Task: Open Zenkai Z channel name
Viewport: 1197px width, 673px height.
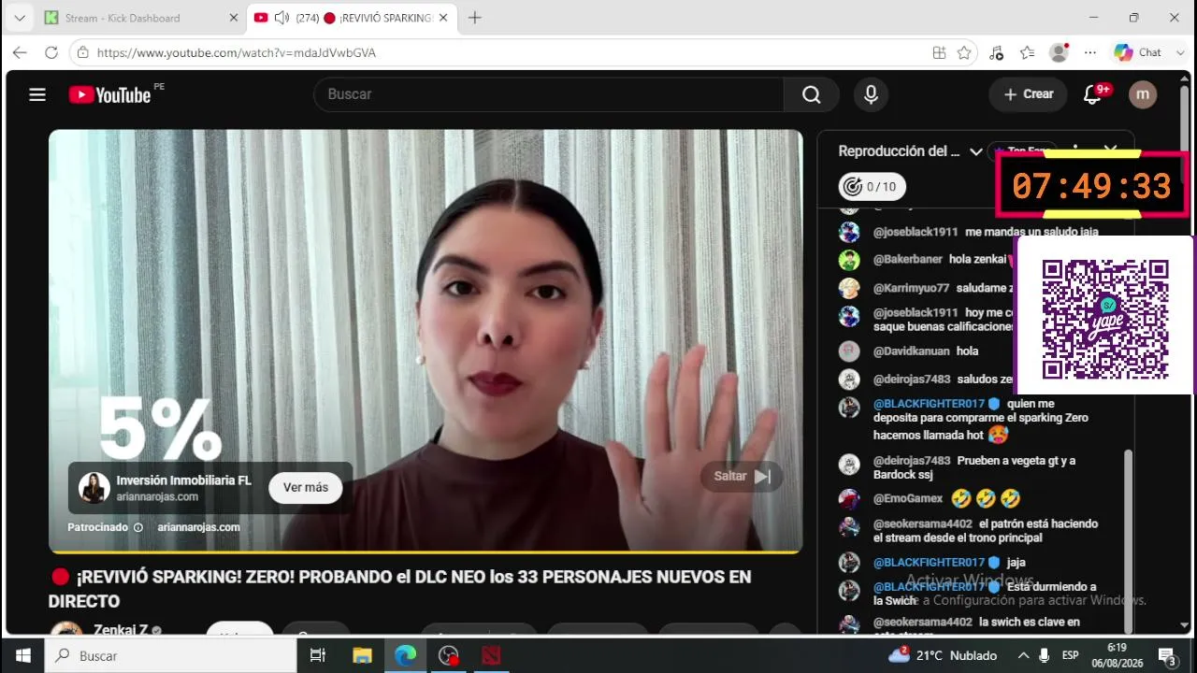Action: 121,630
